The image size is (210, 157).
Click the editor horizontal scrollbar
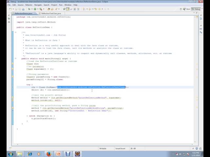click(x=105, y=144)
